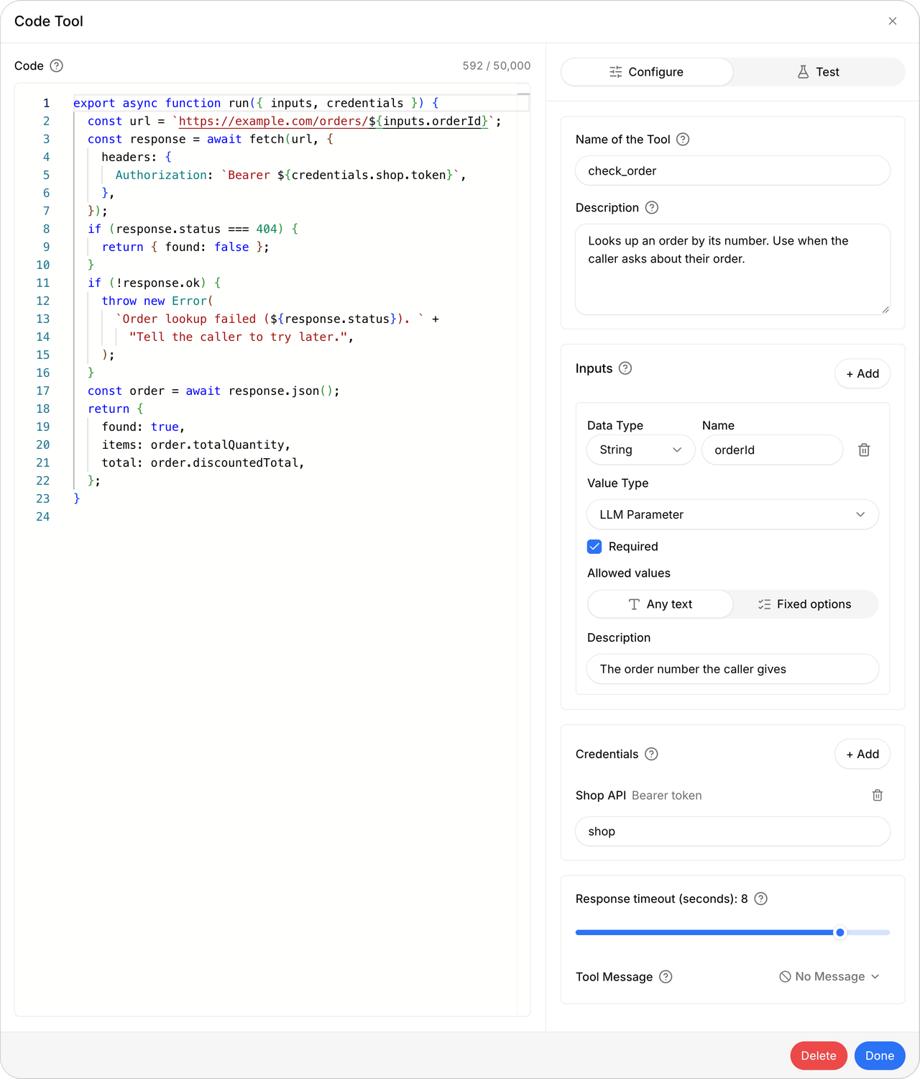Click the credential name field shop
Image resolution: width=920 pixels, height=1079 pixels.
click(733, 832)
